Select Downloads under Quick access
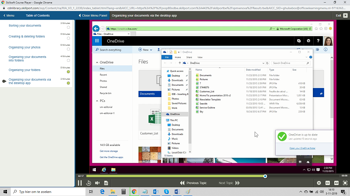 click(177, 81)
